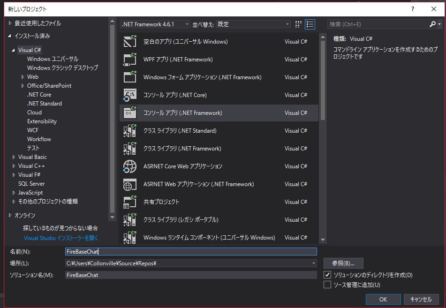The image size is (446, 308).
Task: Click the search magnifier icon
Action: coord(432,24)
